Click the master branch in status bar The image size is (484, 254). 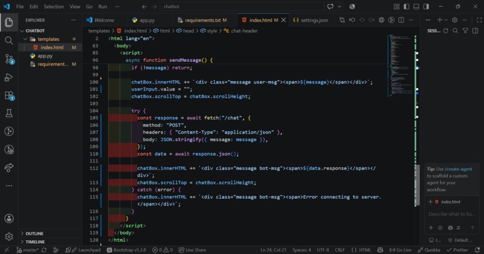(x=27, y=250)
